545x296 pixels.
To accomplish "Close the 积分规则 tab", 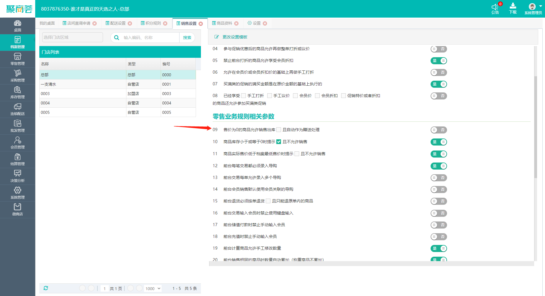I will click(x=165, y=23).
